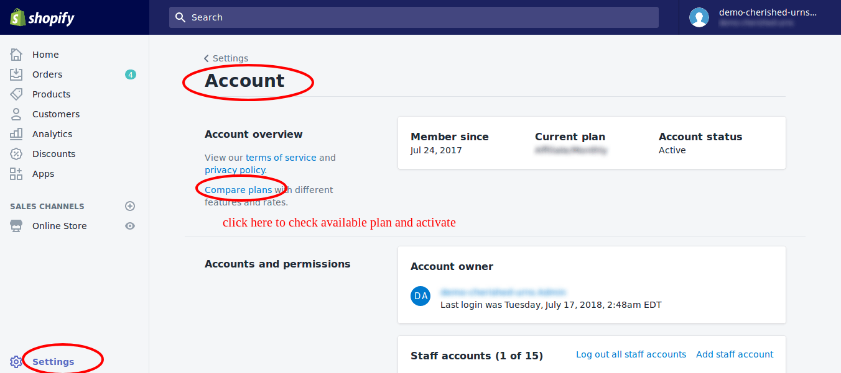Viewport: 841px width, 373px height.
Task: Click the Apps grid icon
Action: [x=16, y=174]
